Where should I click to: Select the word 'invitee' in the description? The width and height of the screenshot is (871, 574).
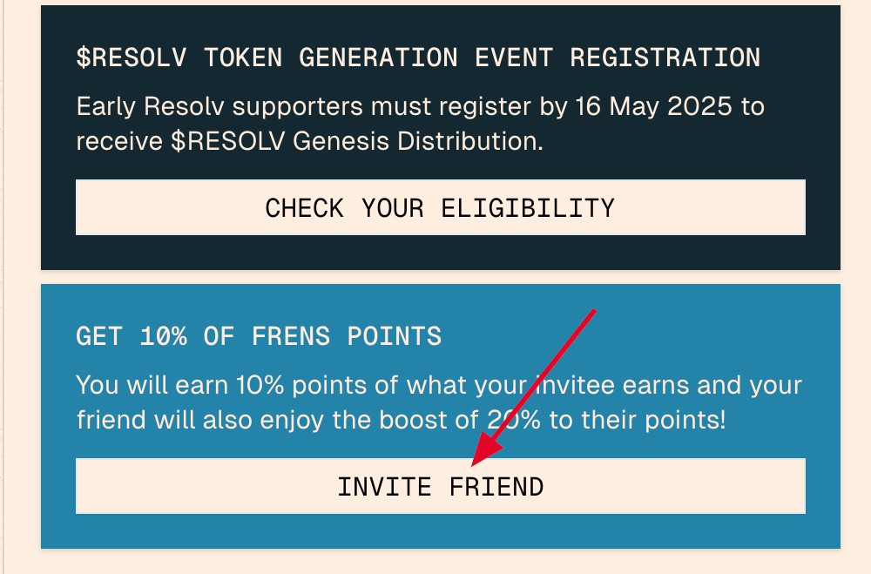point(575,385)
